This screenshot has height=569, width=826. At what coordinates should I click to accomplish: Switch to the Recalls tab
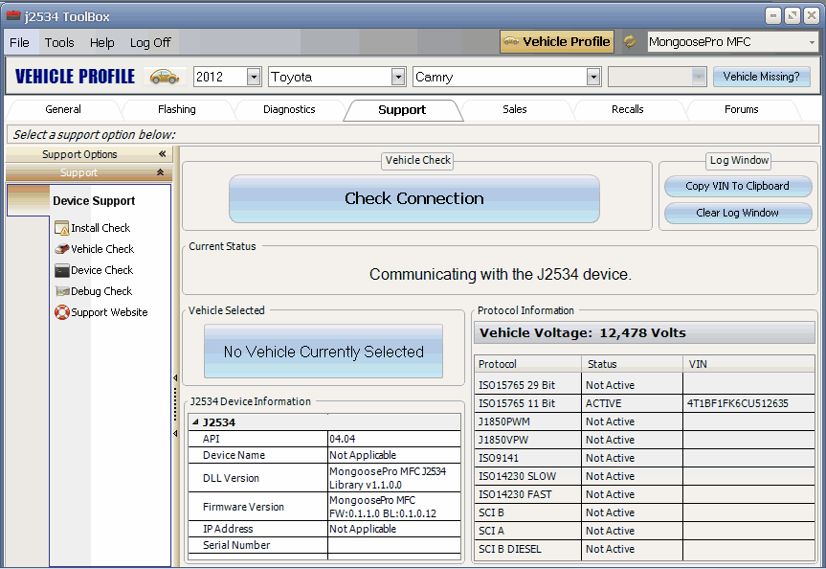click(628, 109)
